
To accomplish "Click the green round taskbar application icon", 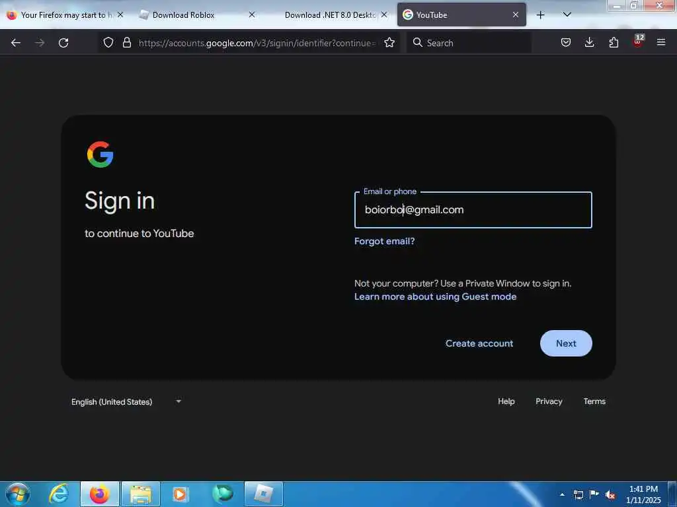I will point(223,494).
